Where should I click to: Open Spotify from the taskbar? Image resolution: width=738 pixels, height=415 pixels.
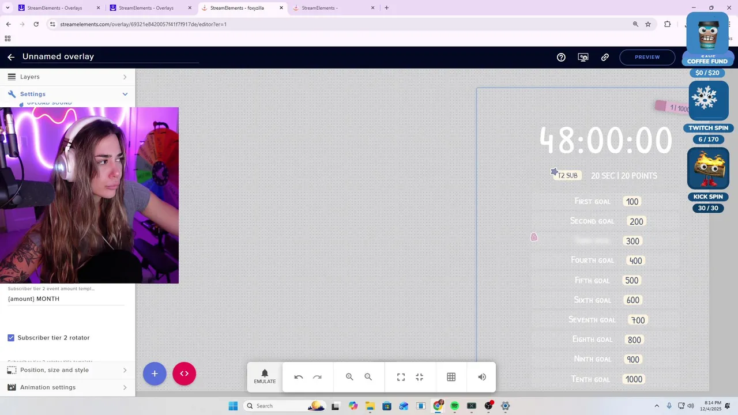454,406
